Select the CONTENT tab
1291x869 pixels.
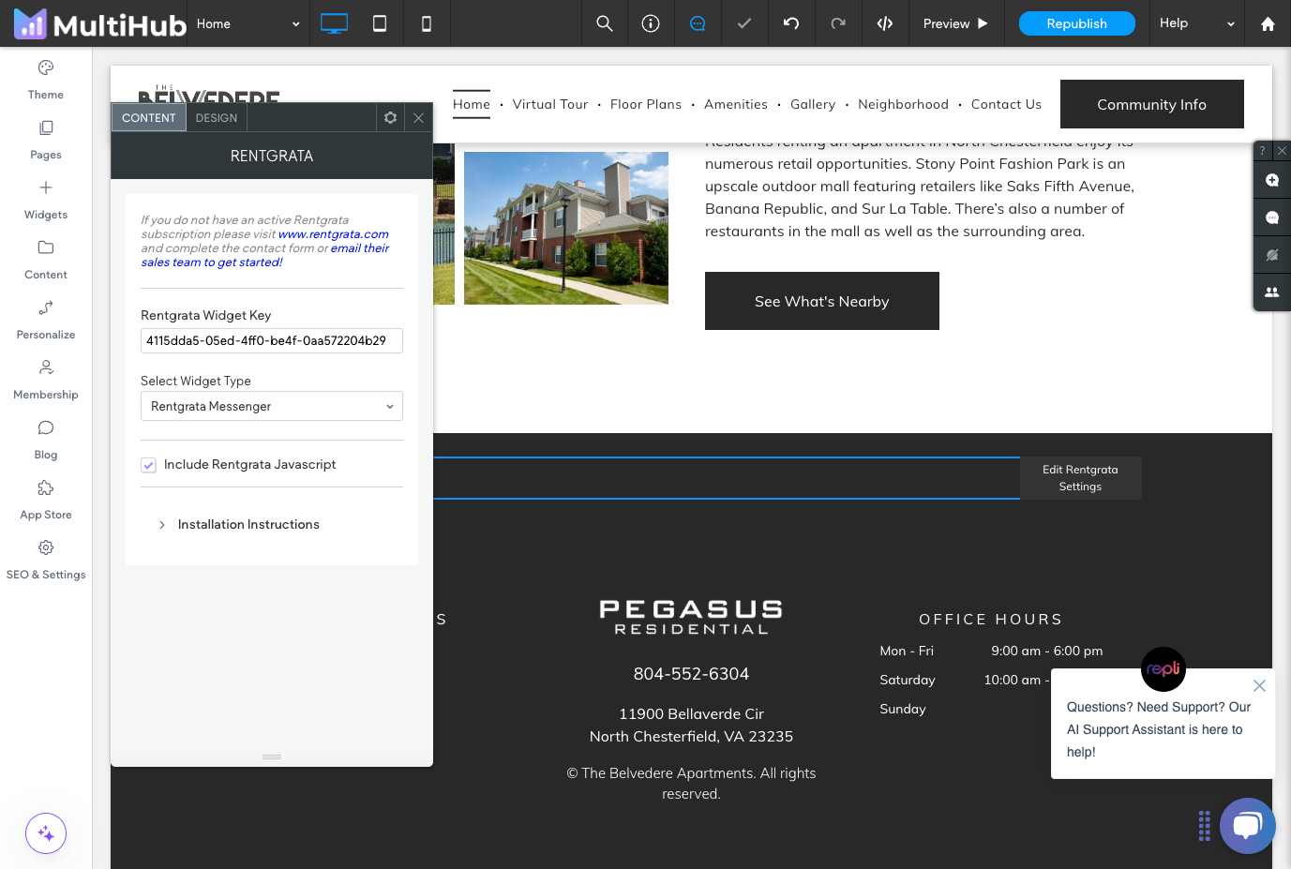coord(149,117)
